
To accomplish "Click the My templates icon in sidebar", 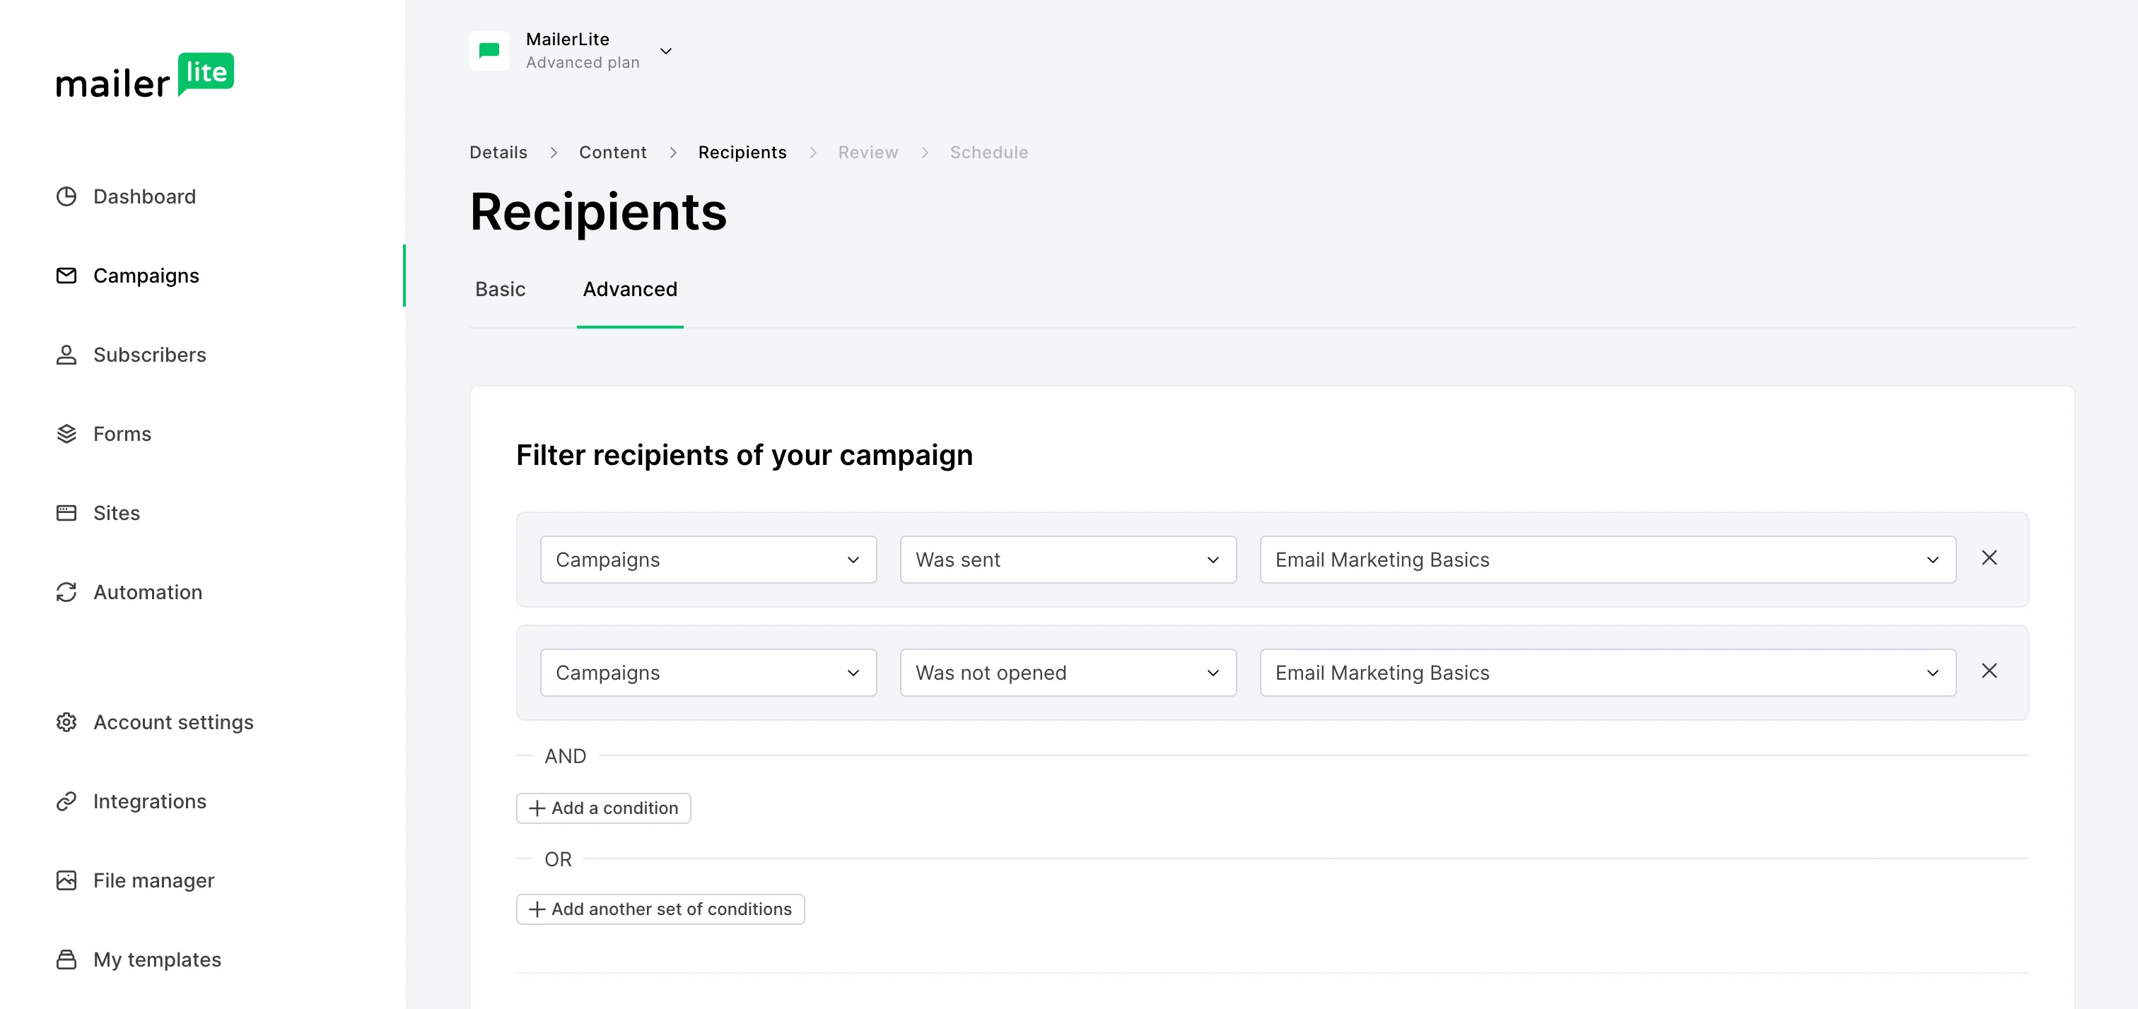I will [x=66, y=960].
